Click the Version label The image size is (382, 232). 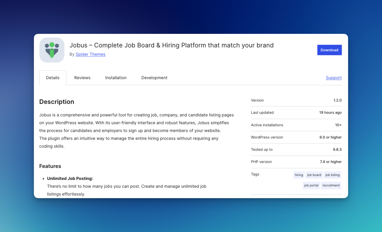coord(257,100)
